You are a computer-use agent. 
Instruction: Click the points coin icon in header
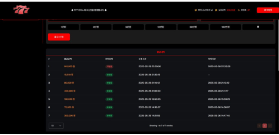click(x=239, y=10)
